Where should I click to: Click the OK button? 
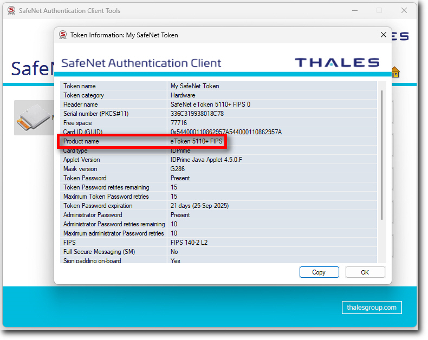tap(365, 272)
